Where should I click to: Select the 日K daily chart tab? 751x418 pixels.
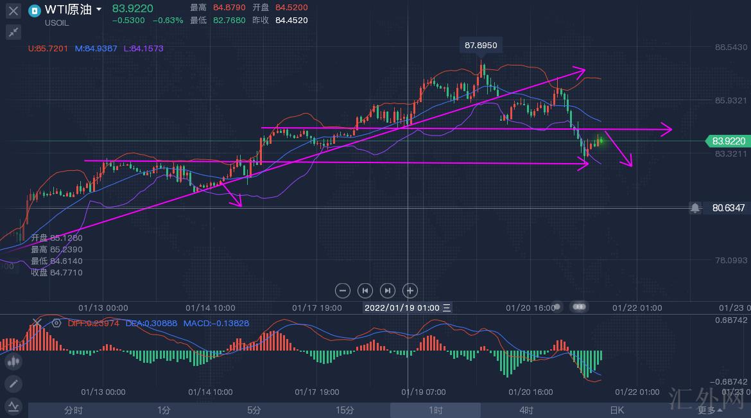616,410
